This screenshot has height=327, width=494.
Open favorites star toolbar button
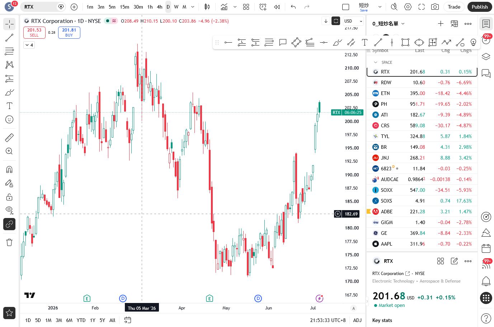click(x=9, y=313)
